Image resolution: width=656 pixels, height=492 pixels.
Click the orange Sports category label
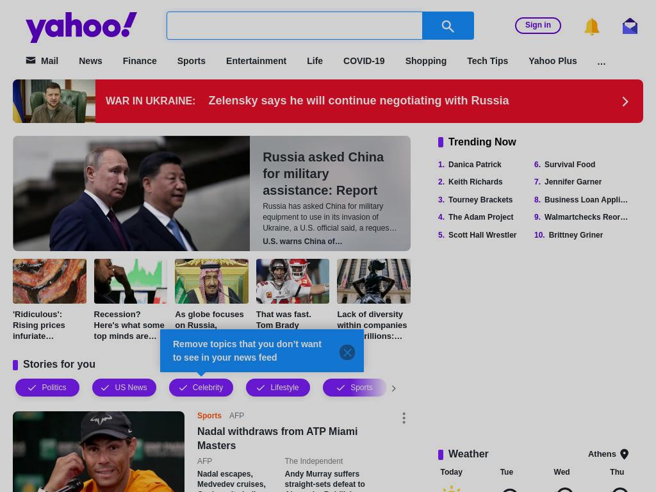(209, 415)
